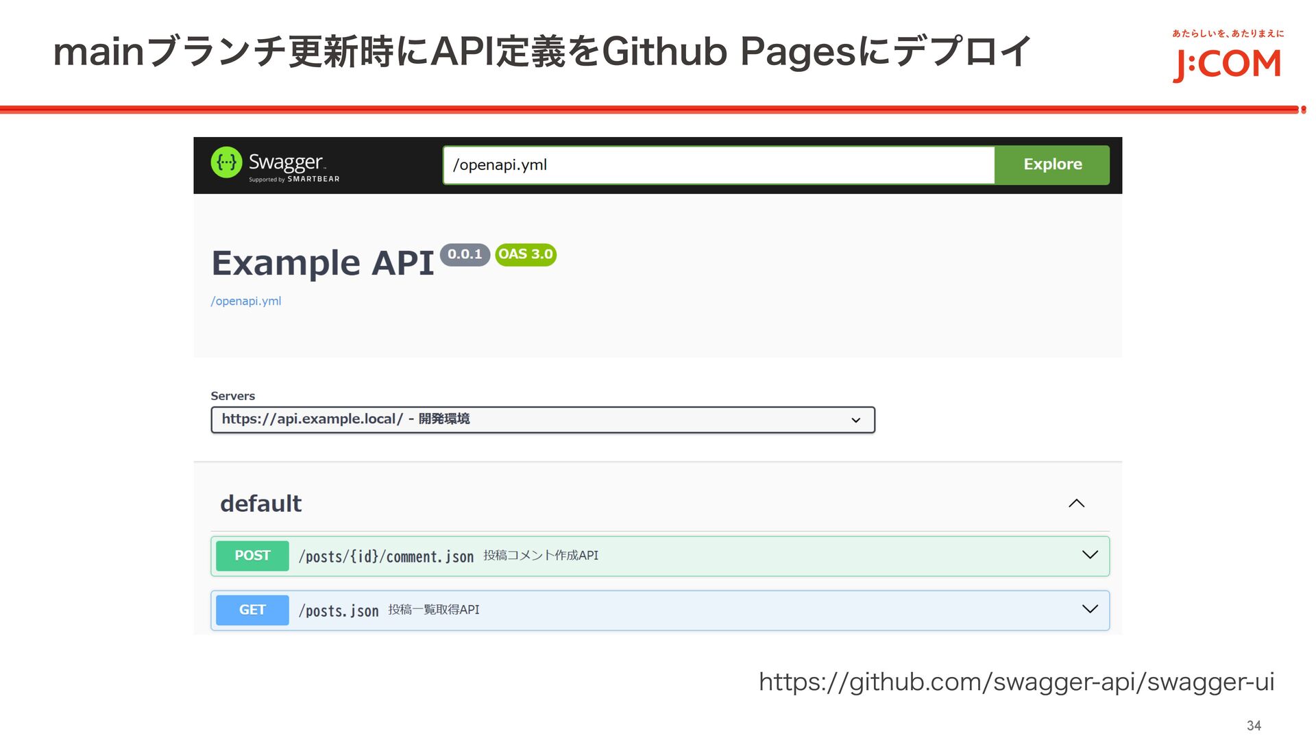Viewport: 1316px width, 740px height.
Task: Collapse the default section with the chevron
Action: pos(1077,504)
